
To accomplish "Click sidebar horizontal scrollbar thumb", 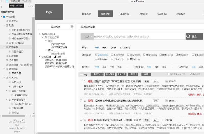I will click(14, 116).
